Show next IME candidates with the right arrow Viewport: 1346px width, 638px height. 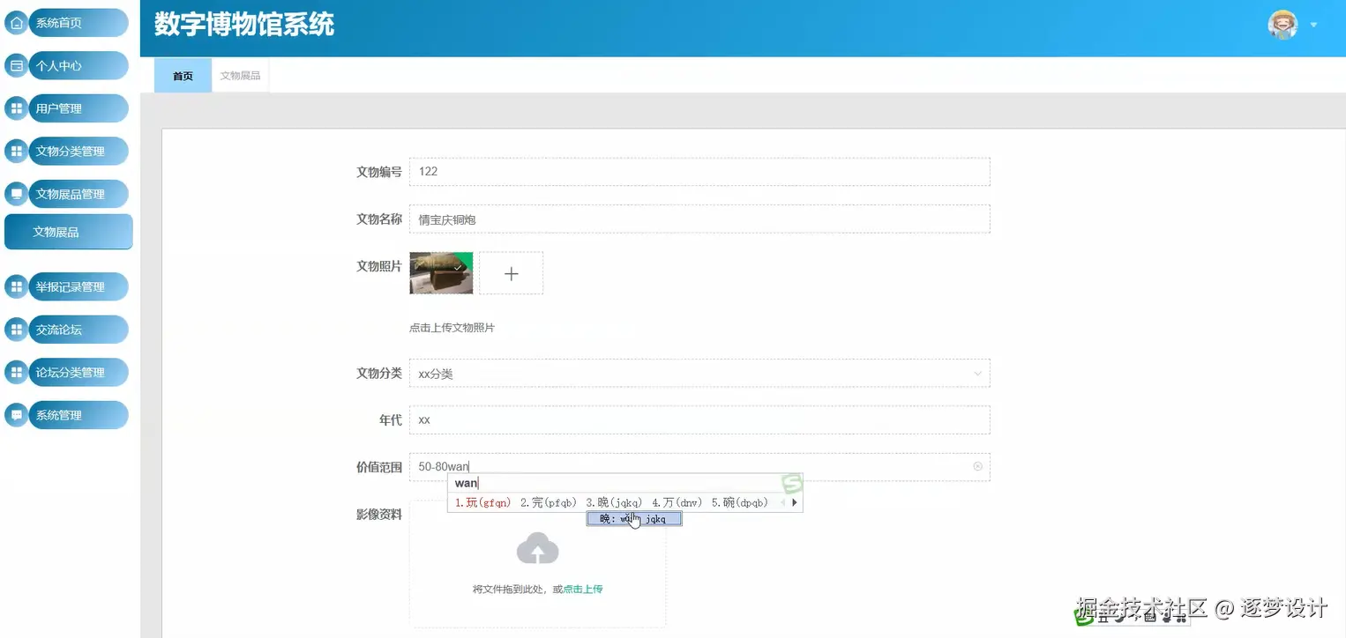[x=795, y=503]
